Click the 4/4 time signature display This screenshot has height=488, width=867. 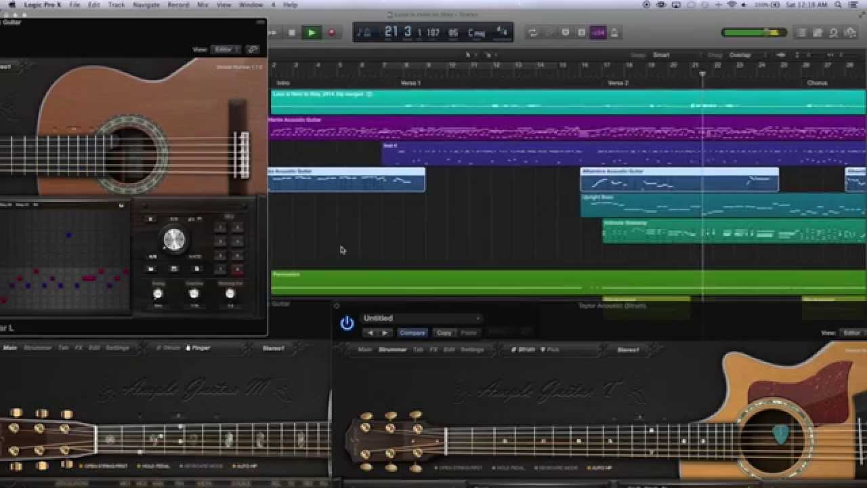click(502, 32)
